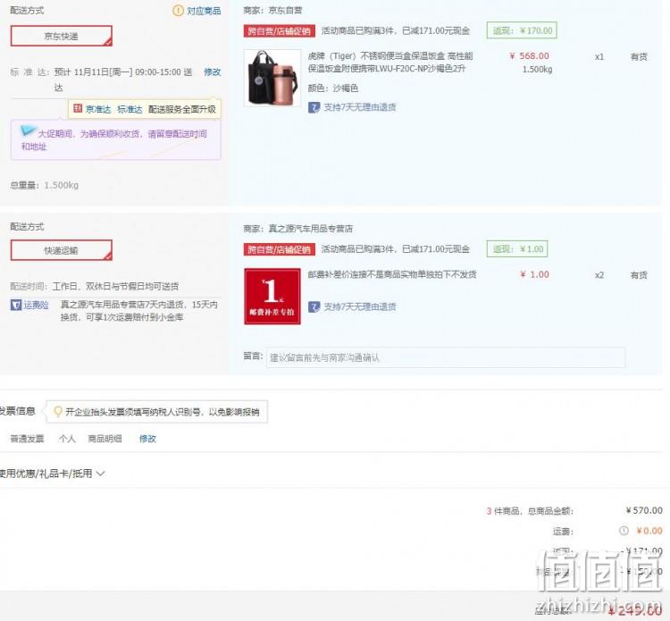Screen dimensions: 670x621
Task: Click the lightbulb icon in invoice tip
Action: [58, 411]
